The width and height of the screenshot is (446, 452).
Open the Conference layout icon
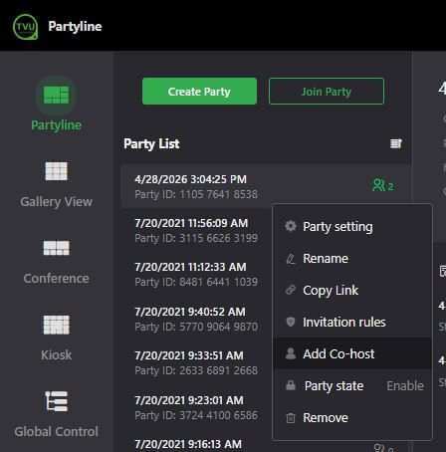[x=56, y=248]
